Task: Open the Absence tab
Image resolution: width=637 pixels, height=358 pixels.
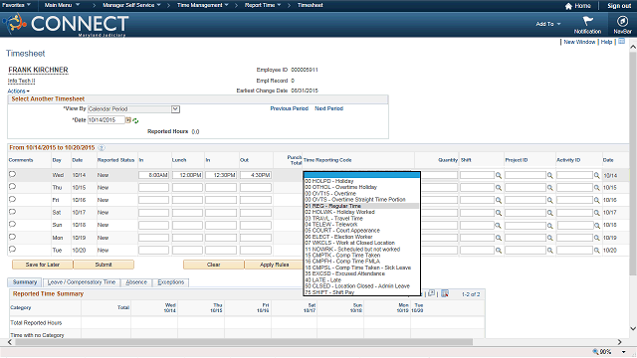Action: point(136,282)
